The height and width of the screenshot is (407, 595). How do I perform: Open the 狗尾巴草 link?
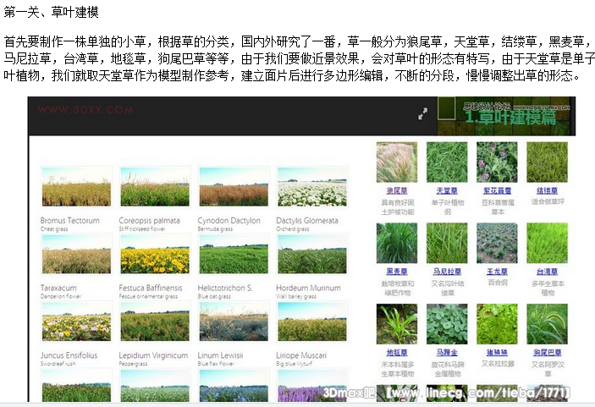pyautogui.click(x=548, y=353)
